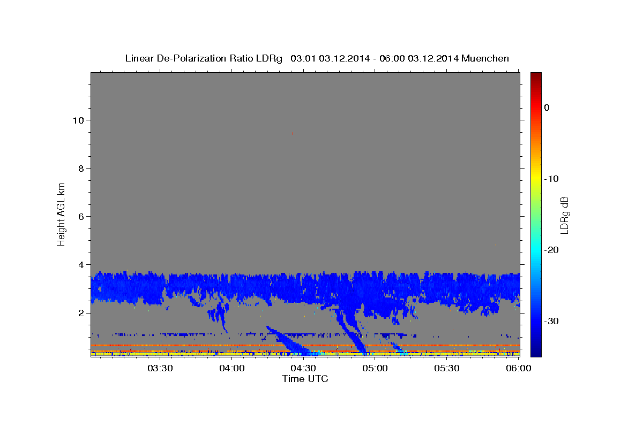Click the colorbar value 0

pyautogui.click(x=547, y=108)
